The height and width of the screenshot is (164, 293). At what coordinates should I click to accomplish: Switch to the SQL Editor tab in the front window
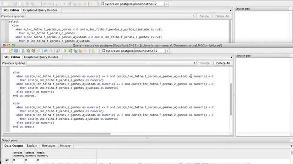tap(12, 57)
